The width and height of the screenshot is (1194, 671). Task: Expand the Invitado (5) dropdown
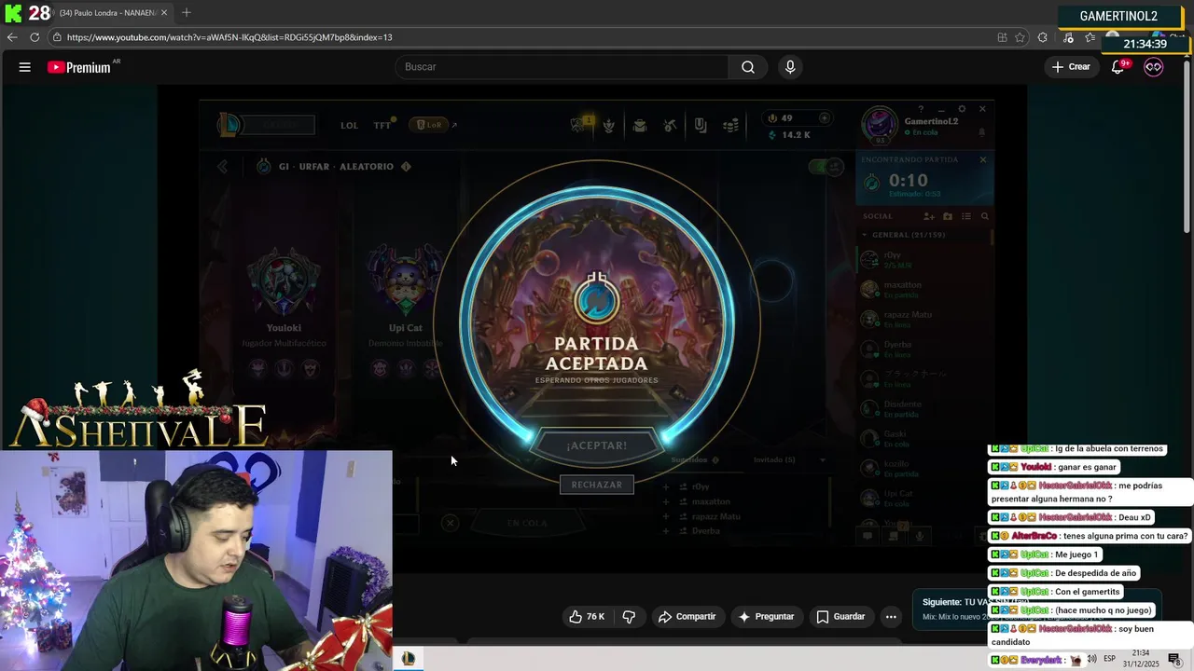point(822,459)
